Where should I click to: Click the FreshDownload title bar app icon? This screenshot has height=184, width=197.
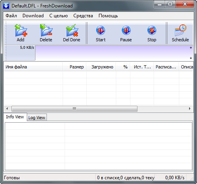[6, 6]
